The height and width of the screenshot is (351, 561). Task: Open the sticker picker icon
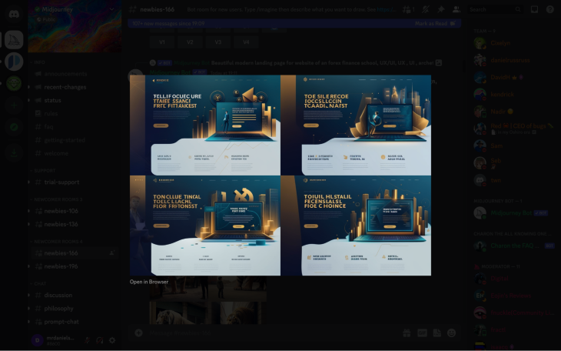pyautogui.click(x=437, y=333)
